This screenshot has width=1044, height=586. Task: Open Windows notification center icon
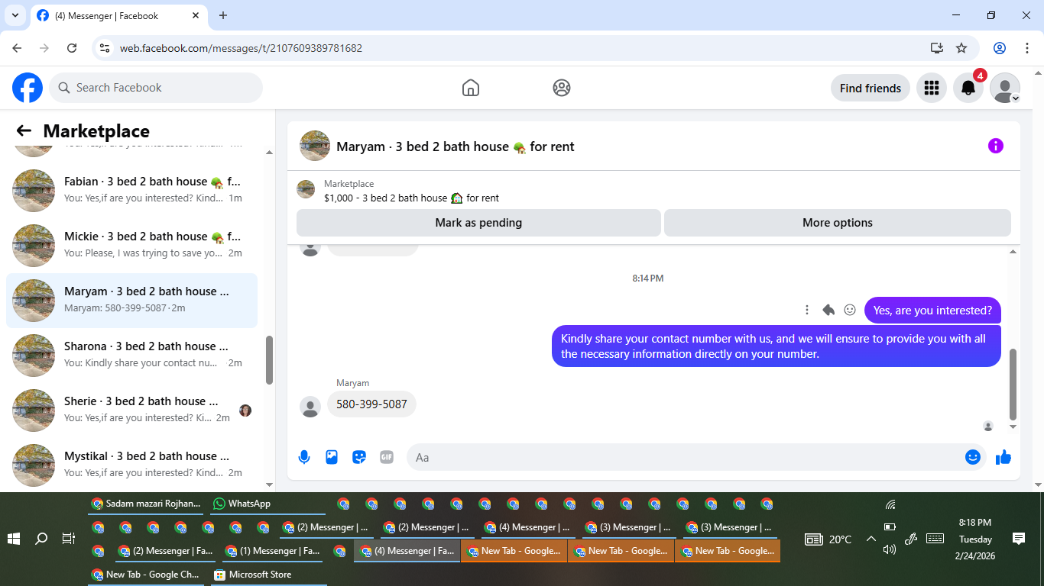1018,539
